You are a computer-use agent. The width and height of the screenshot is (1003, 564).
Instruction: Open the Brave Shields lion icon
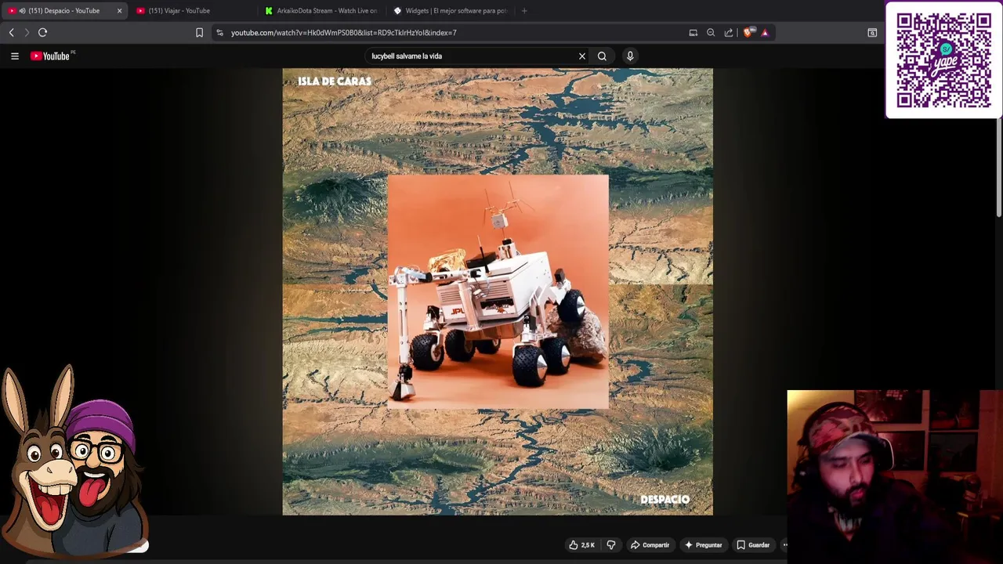pyautogui.click(x=748, y=32)
